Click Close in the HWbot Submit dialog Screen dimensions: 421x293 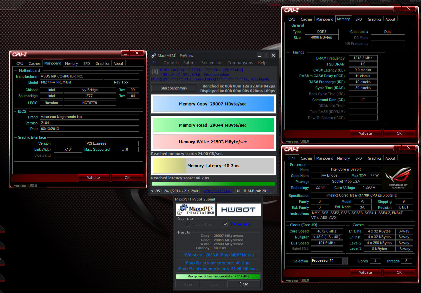coord(244,284)
